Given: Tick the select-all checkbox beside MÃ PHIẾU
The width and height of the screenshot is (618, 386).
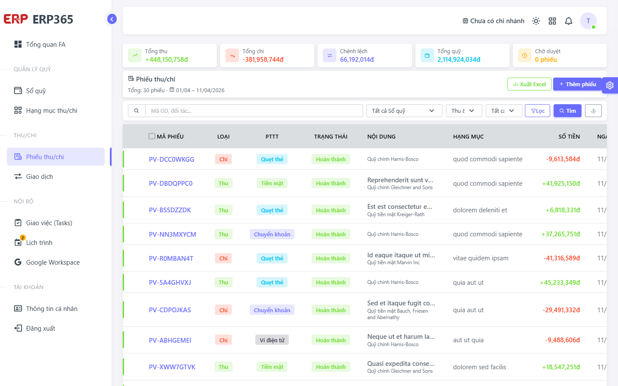Looking at the screenshot, I should (152, 136).
